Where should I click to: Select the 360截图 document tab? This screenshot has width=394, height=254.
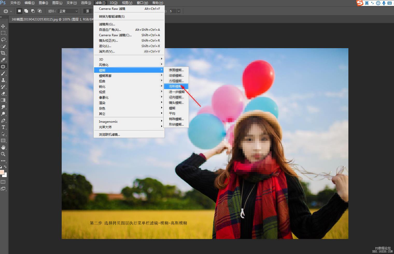tap(52, 19)
